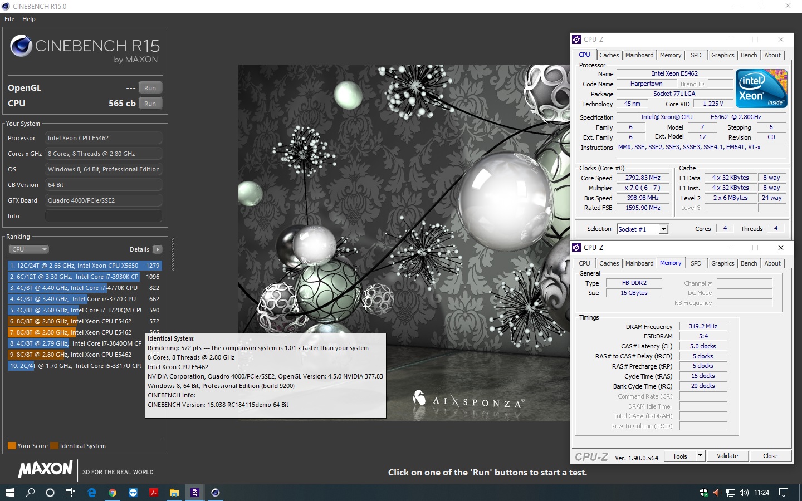Image resolution: width=802 pixels, height=501 pixels.
Task: Open the Windows Start menu
Action: [x=9, y=493]
